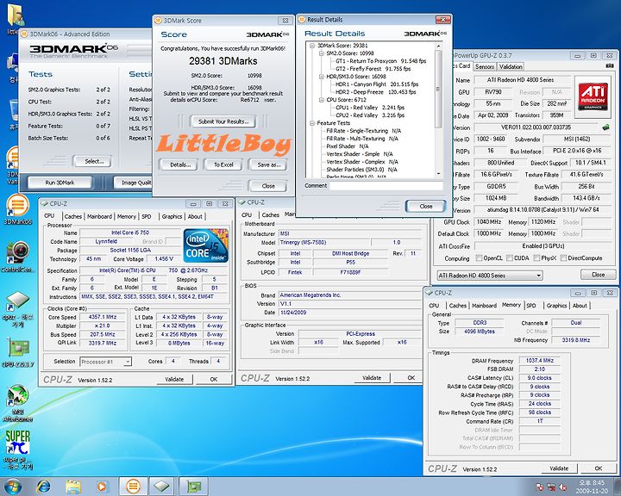Select 'Pixel Shader N/A' tree row
Viewport: 621px width, 496px height.
tap(348, 146)
